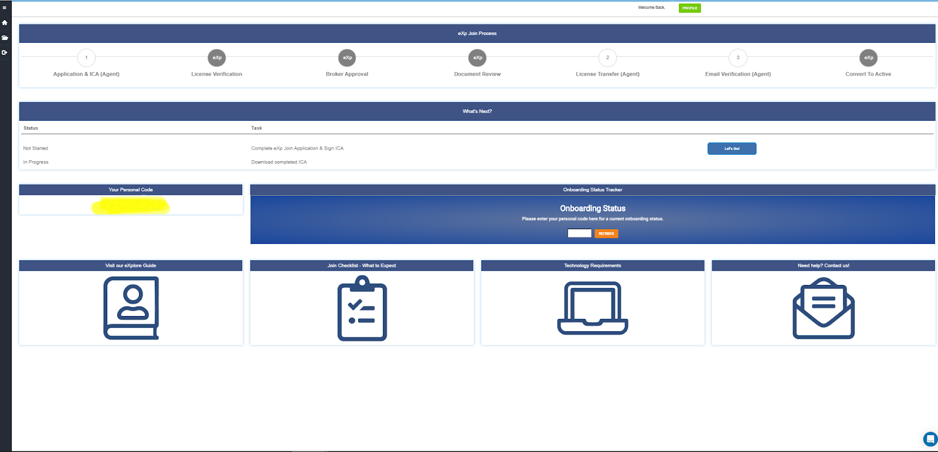This screenshot has width=938, height=452.
Task: Click the enter your personal code instruction
Action: (593, 219)
